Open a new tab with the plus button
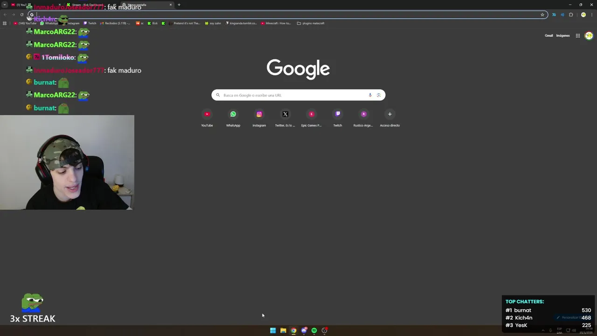The height and width of the screenshot is (336, 597). tap(179, 5)
